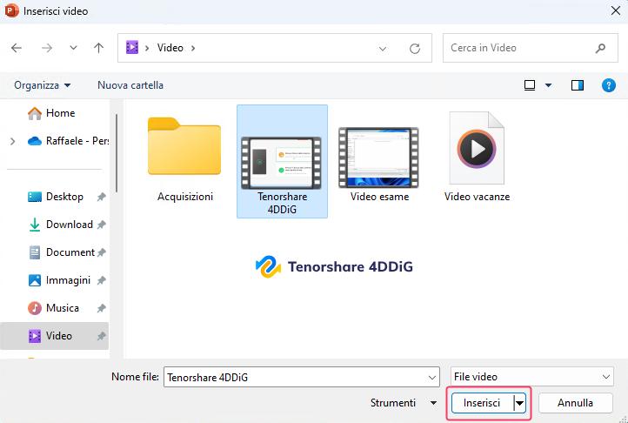Click the Nome file text field

point(295,377)
